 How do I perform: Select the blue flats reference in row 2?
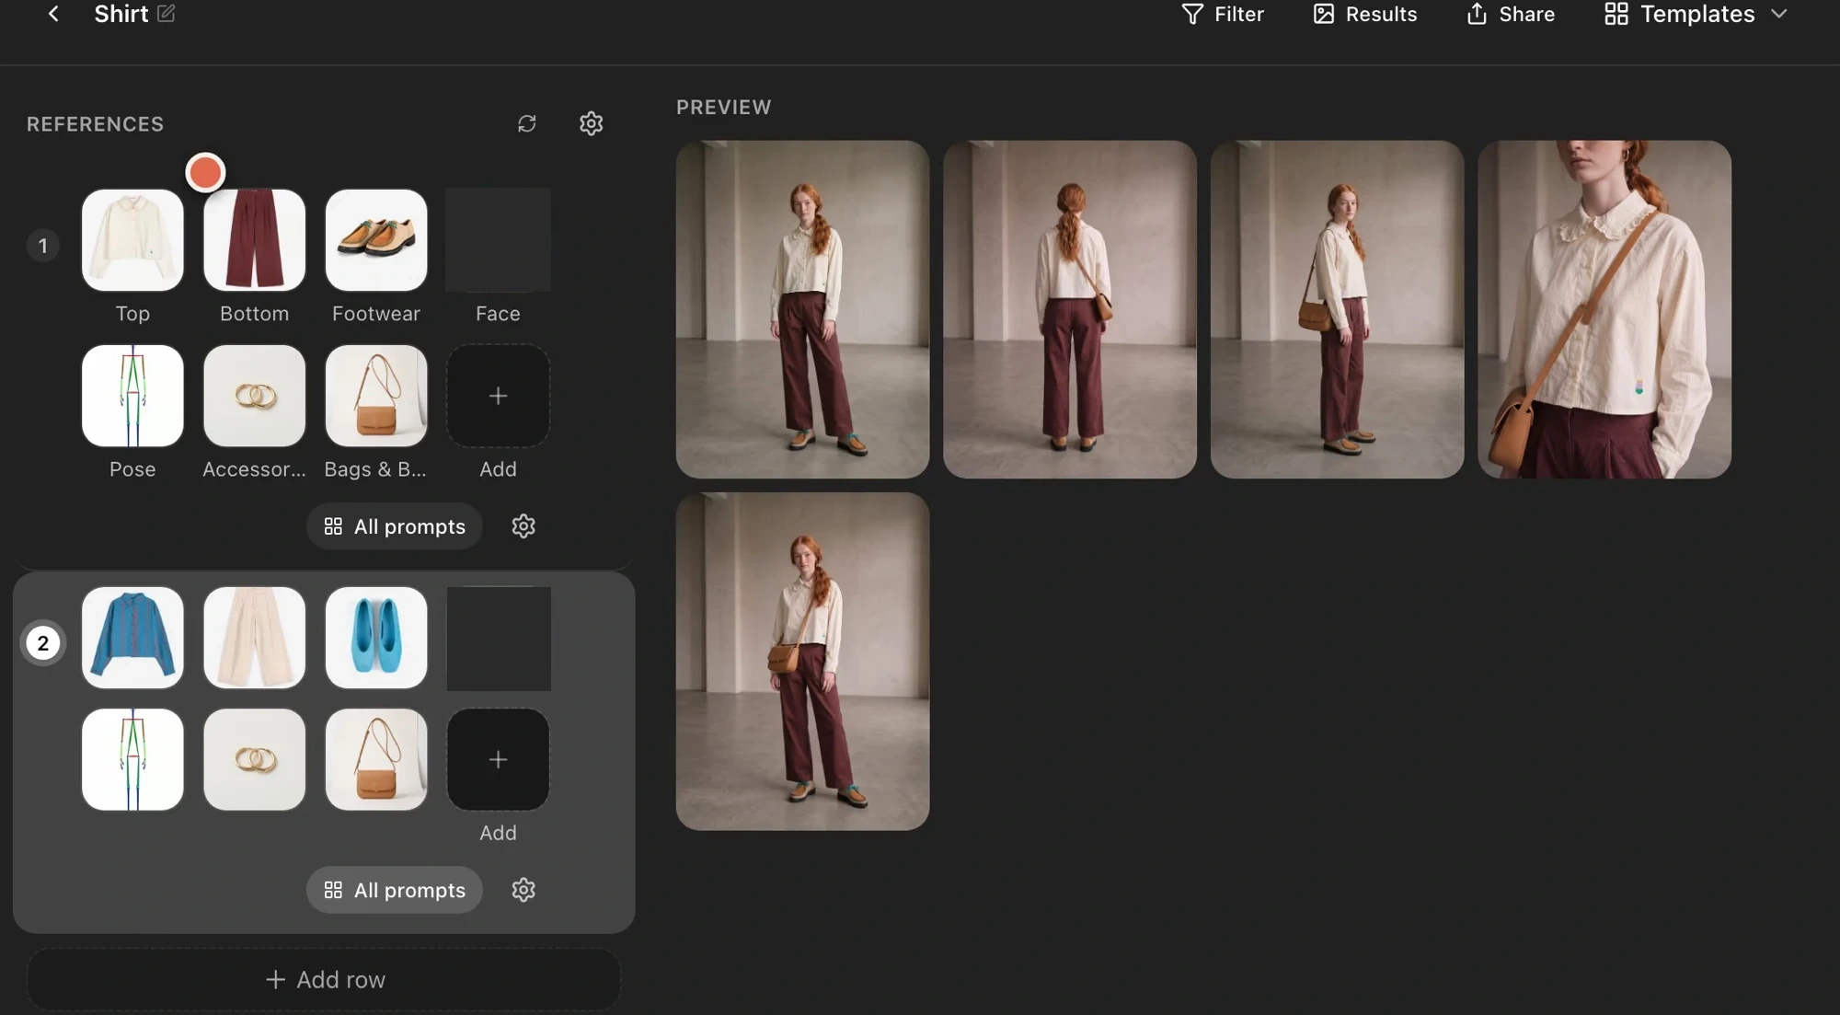(376, 638)
